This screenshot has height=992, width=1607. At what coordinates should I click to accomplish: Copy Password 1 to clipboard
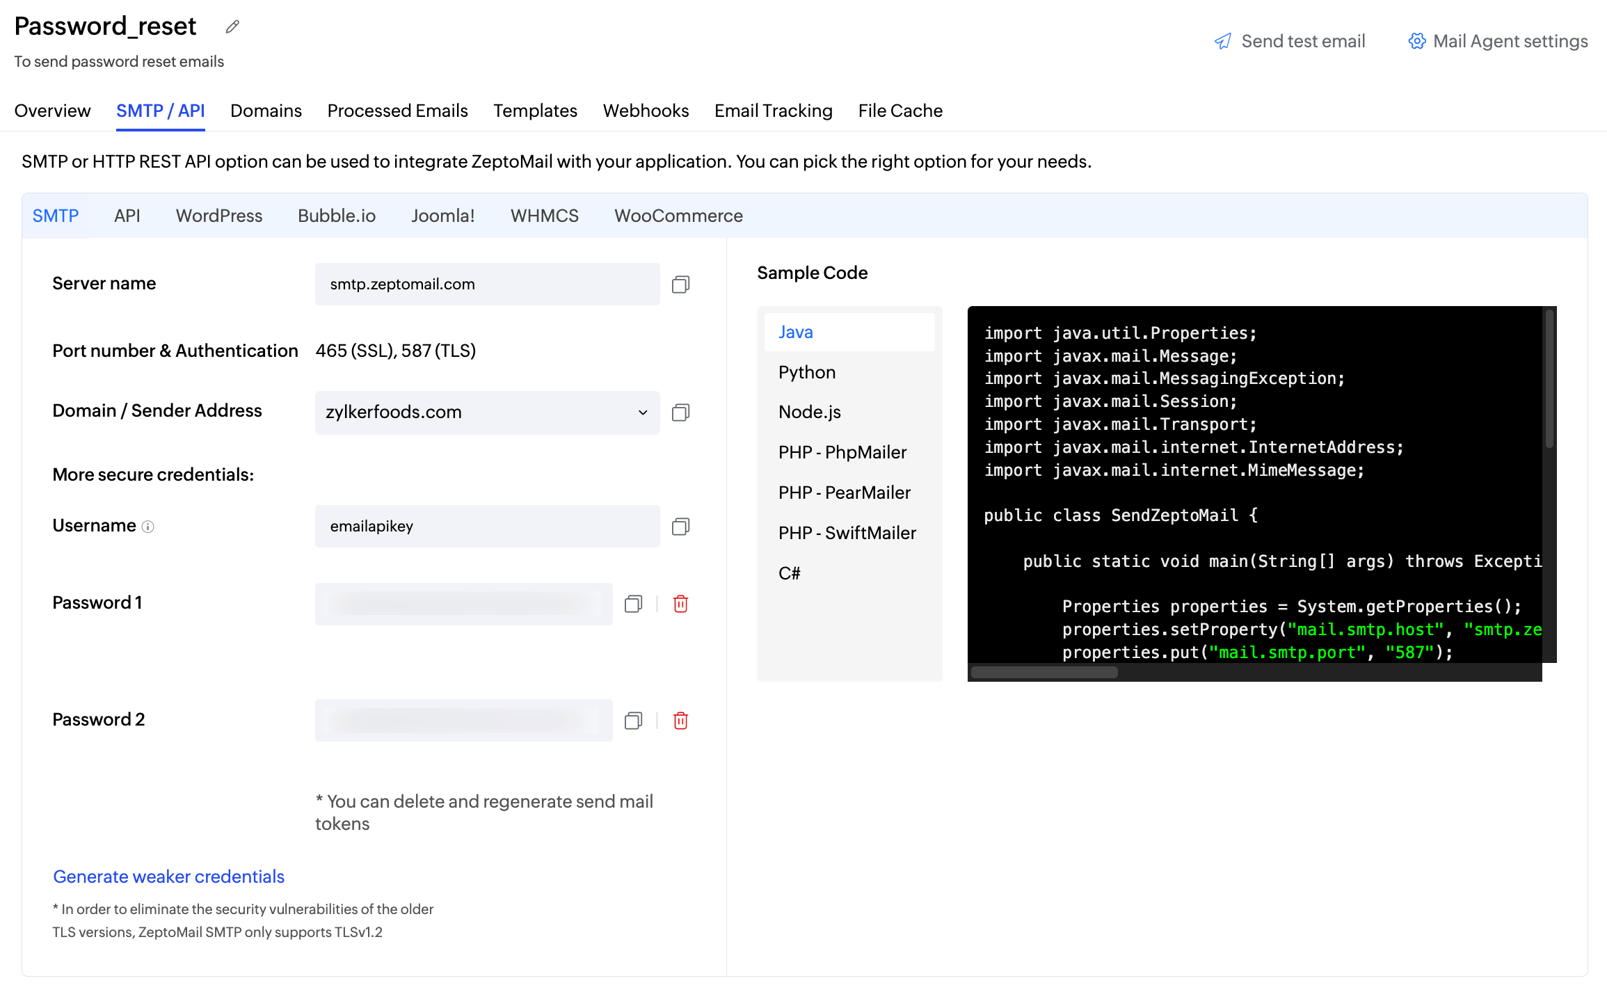[633, 604]
